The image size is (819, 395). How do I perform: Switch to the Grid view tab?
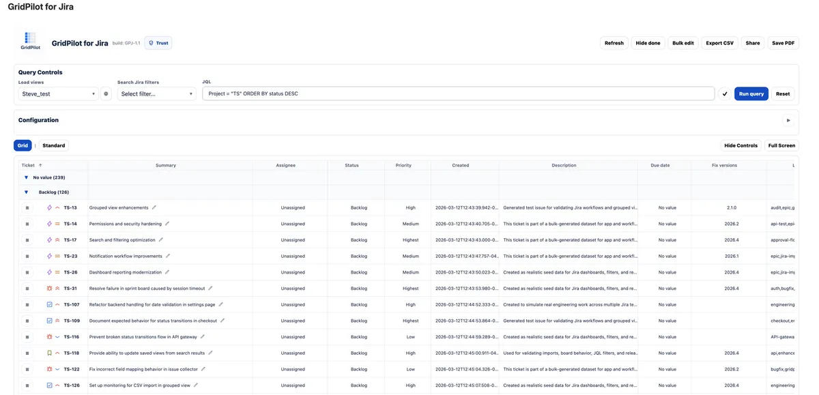23,145
